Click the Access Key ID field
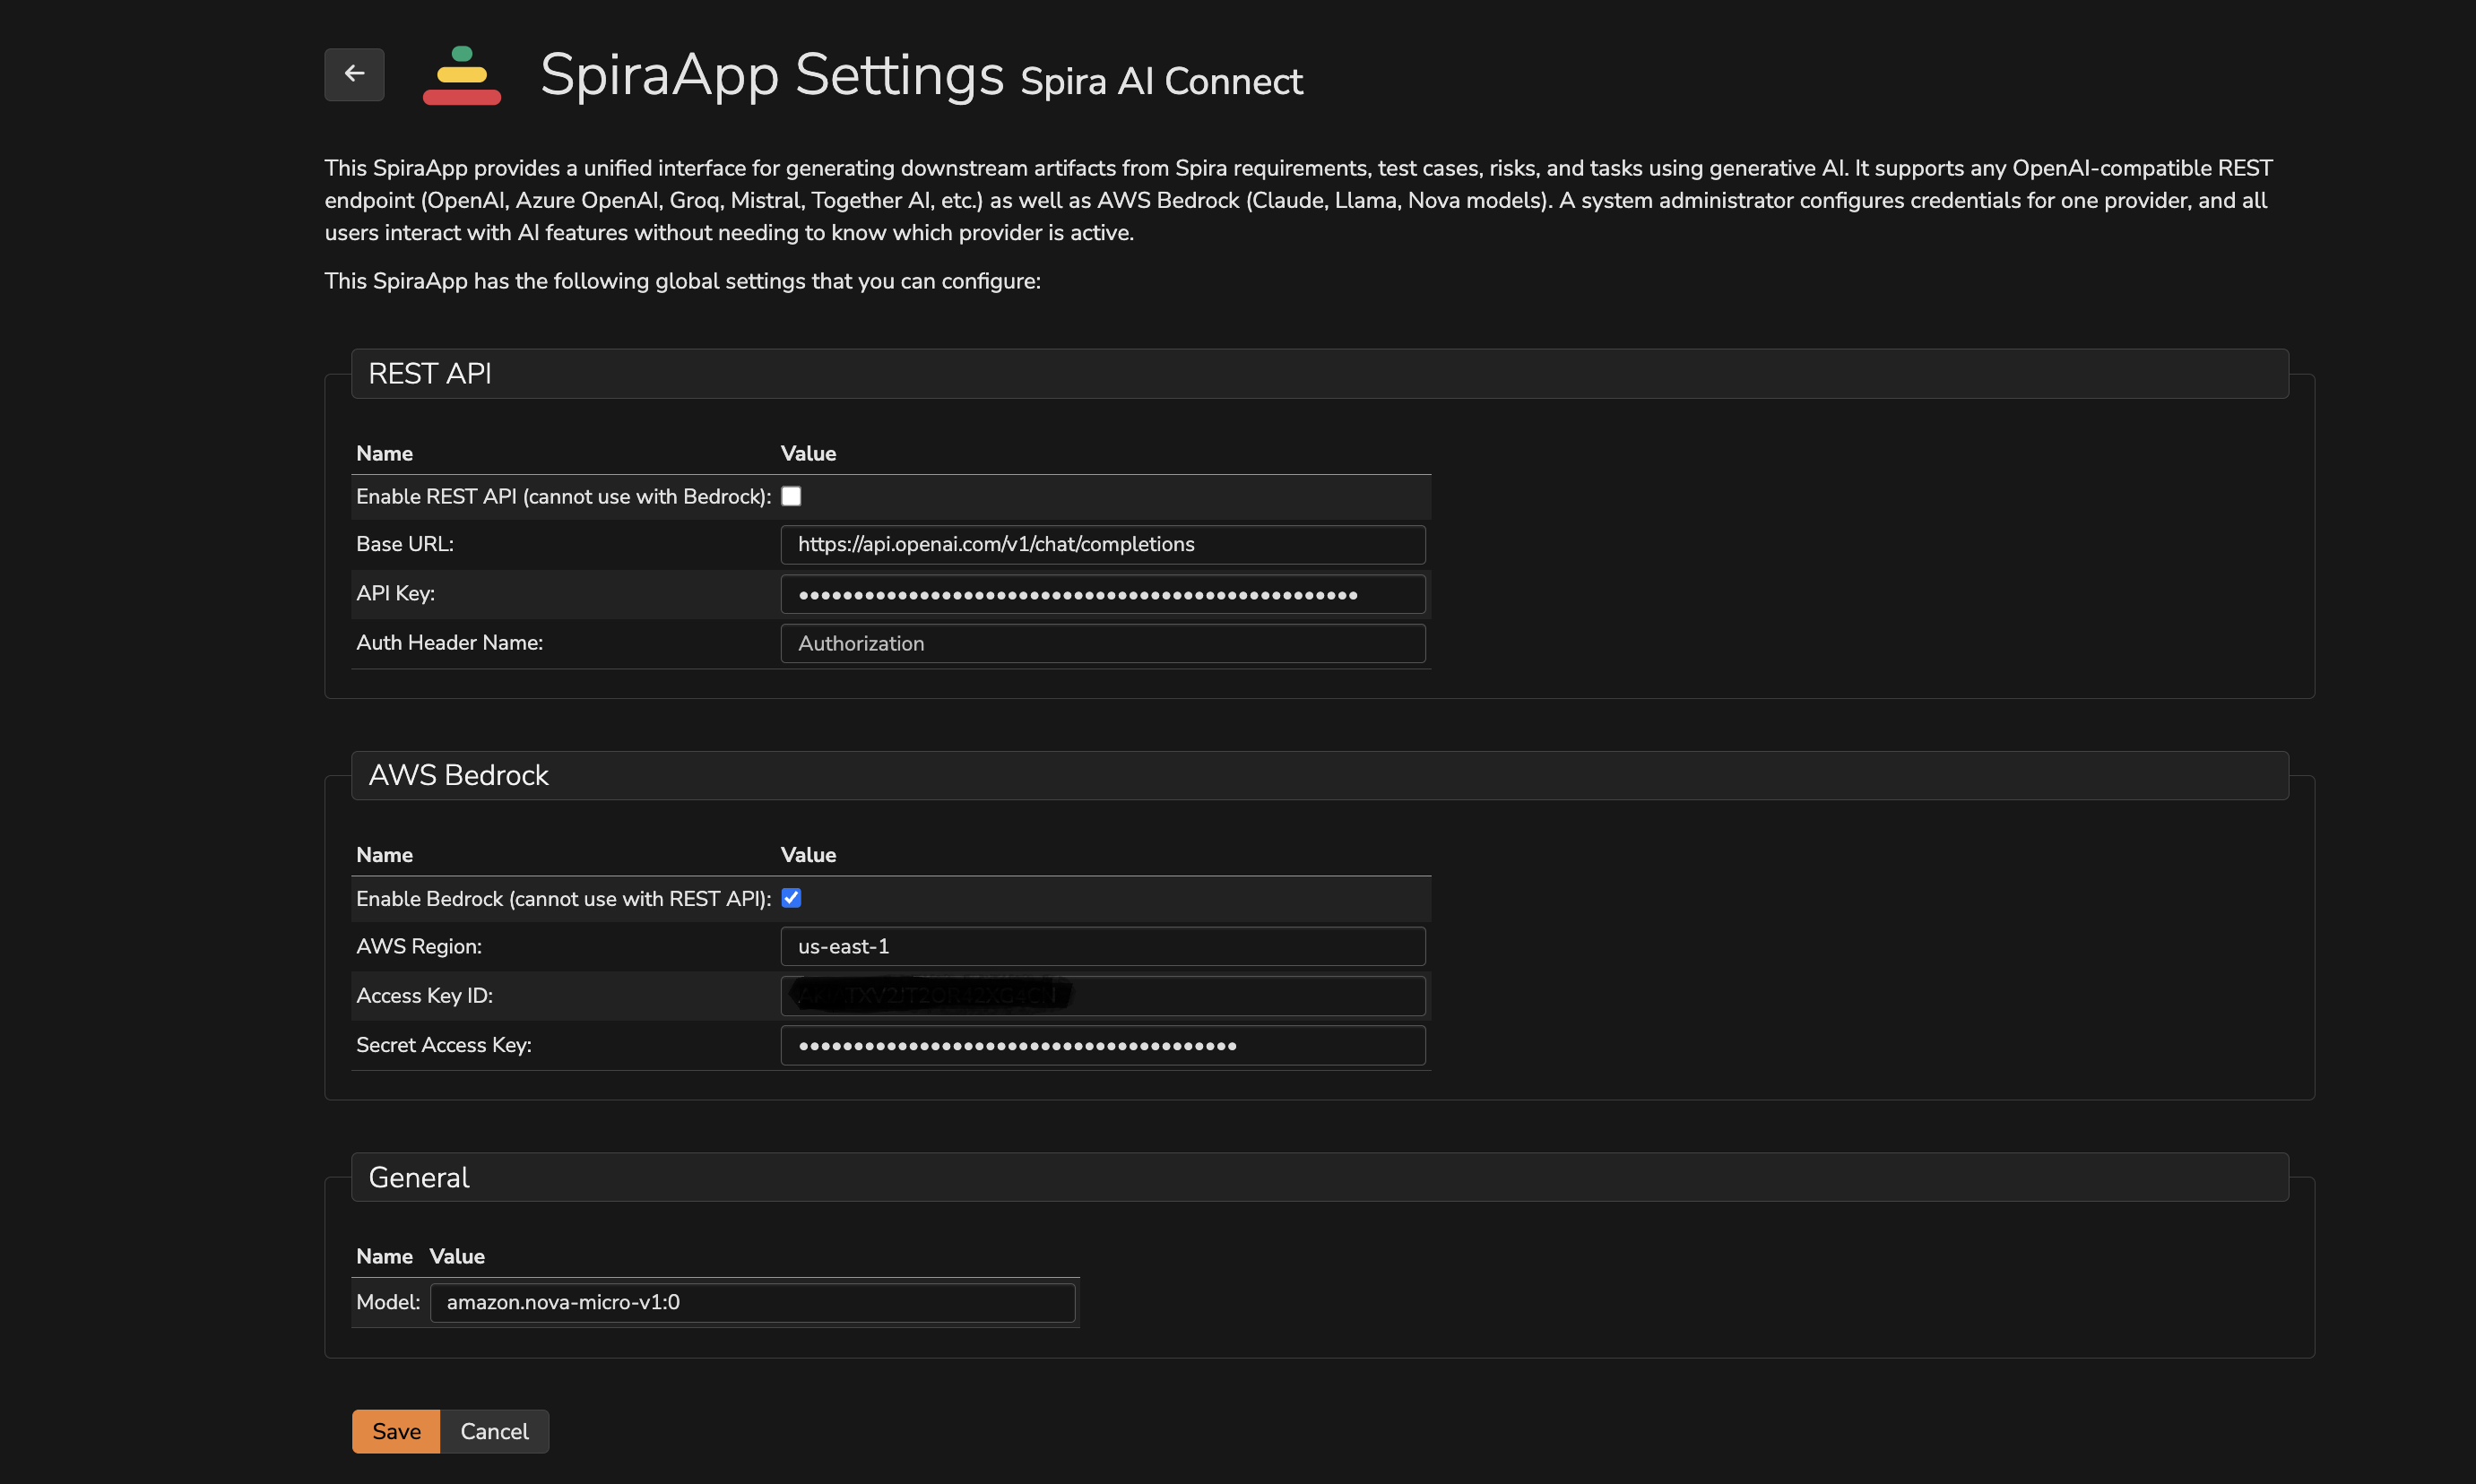Image resolution: width=2476 pixels, height=1484 pixels. pos(1103,996)
